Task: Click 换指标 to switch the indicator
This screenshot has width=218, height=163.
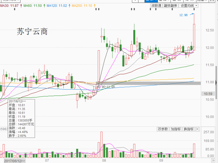Action: (189, 129)
